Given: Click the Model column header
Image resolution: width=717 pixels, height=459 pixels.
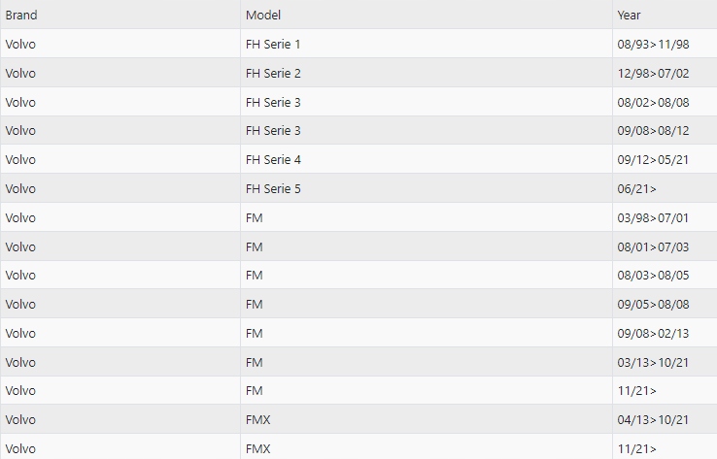Looking at the screenshot, I should (x=263, y=16).
